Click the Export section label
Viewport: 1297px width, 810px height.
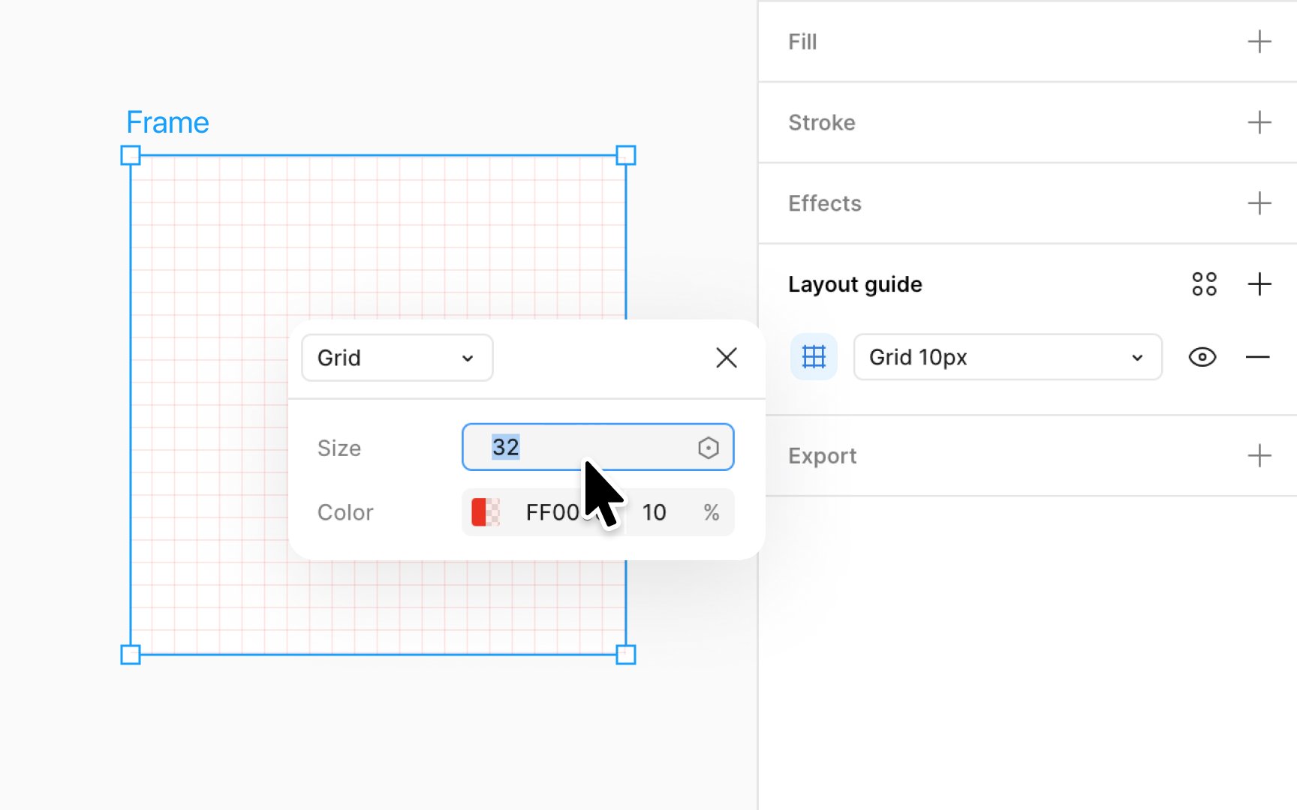coord(822,456)
